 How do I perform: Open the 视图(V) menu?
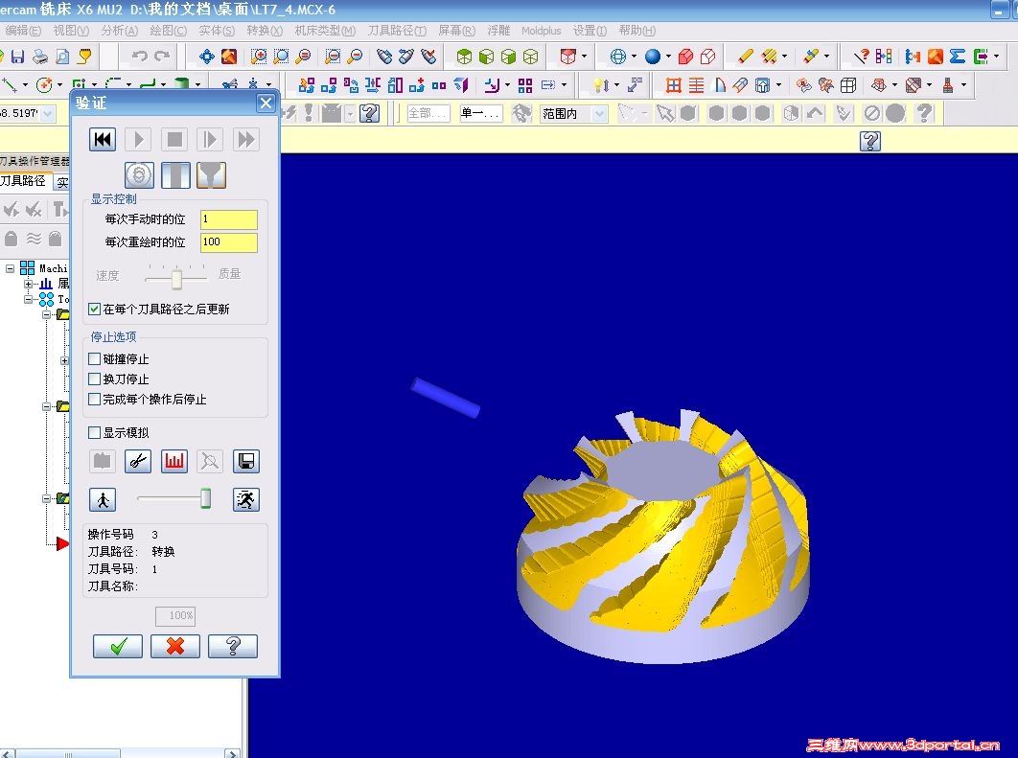(71, 31)
